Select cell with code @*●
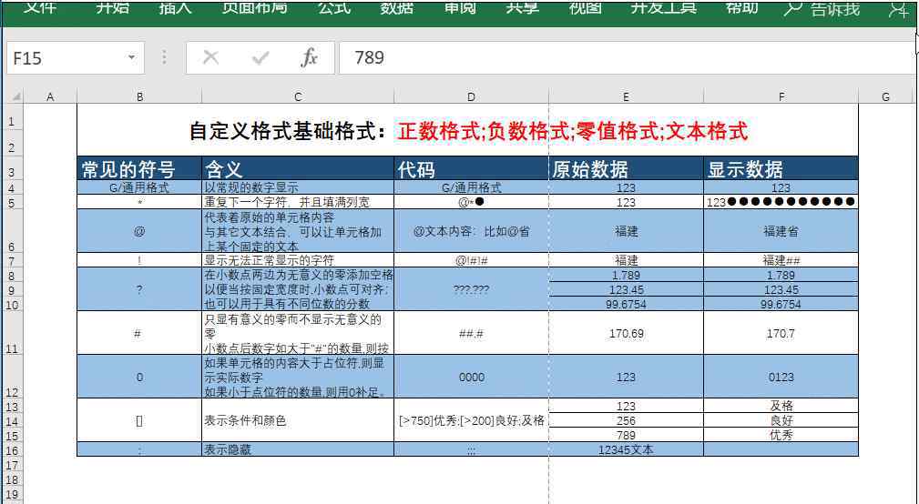The height and width of the screenshot is (504, 919). 471,202
